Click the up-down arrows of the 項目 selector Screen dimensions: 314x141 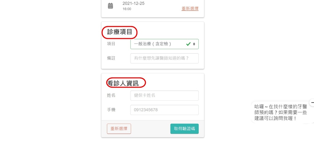point(194,44)
